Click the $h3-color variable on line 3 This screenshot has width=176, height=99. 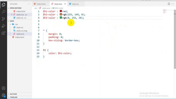click(x=49, y=18)
